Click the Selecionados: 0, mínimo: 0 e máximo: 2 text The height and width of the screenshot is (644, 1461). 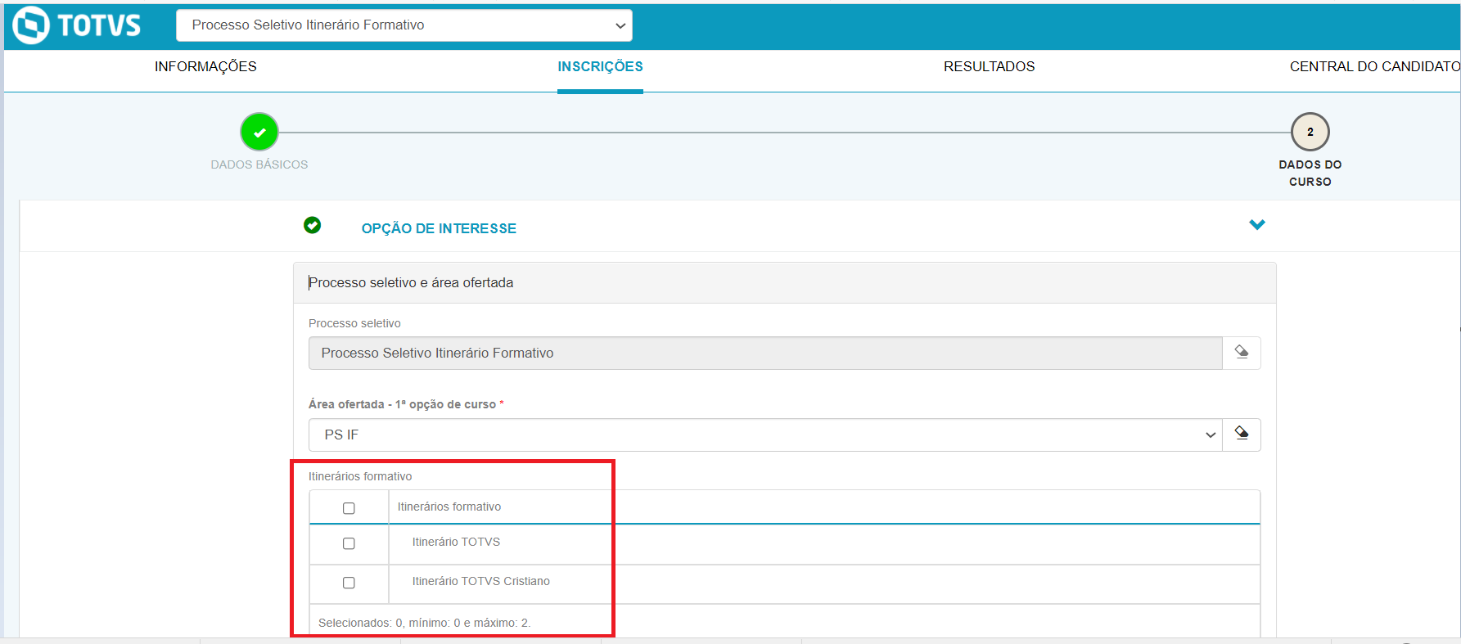point(425,623)
